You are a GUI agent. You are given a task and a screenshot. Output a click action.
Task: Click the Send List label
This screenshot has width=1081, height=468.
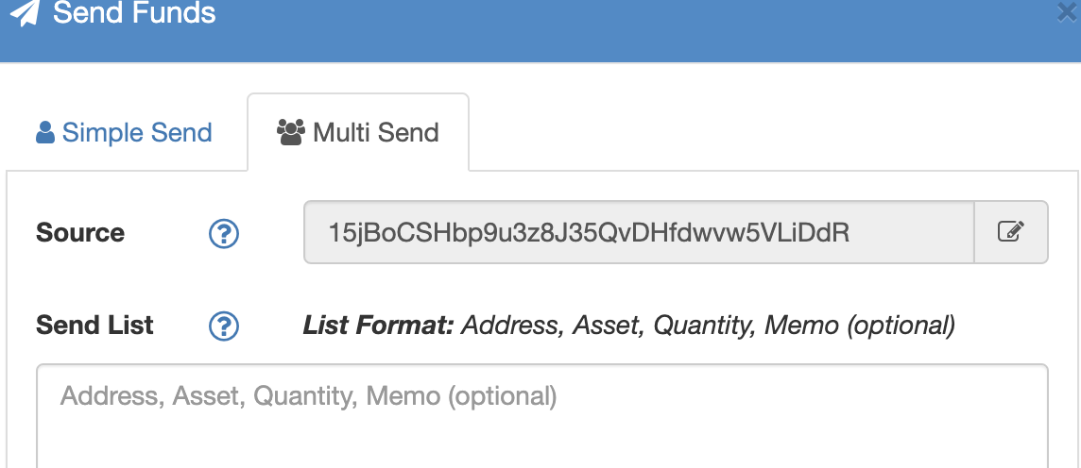click(x=94, y=325)
